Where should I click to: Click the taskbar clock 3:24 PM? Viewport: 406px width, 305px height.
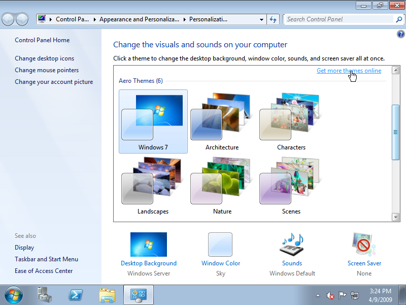(x=380, y=291)
